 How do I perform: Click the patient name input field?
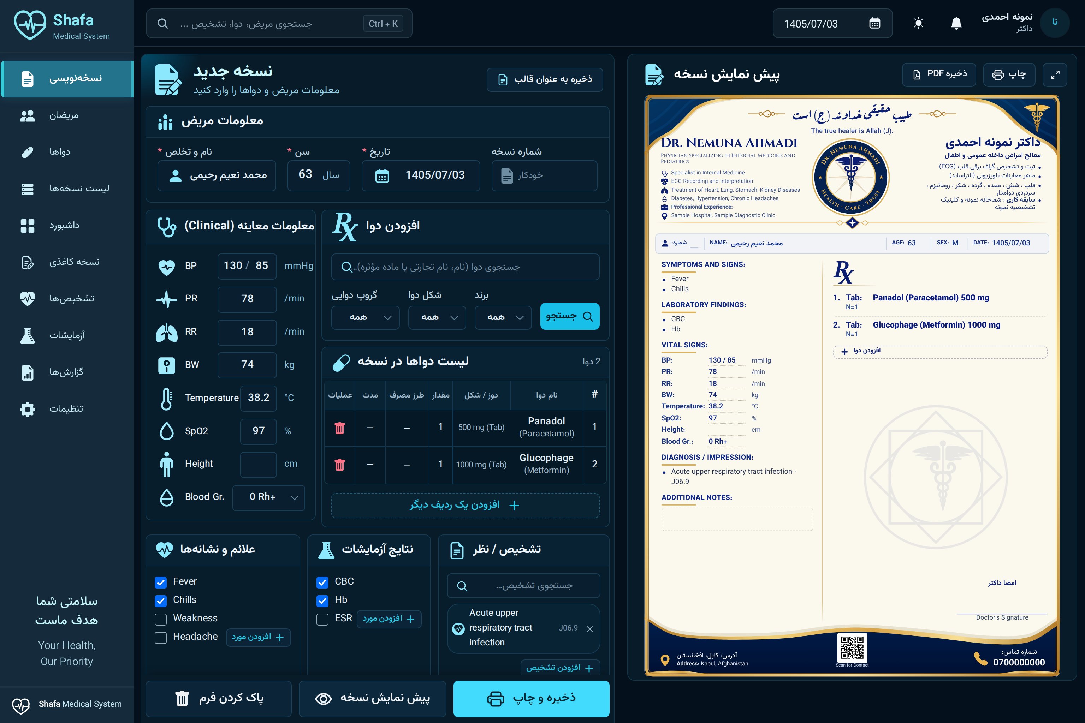pos(217,176)
